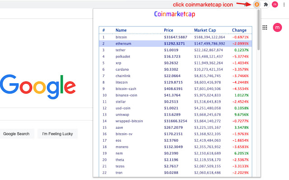Click monero price $132.3049
Screen dimensions: 289x180
point(173,147)
